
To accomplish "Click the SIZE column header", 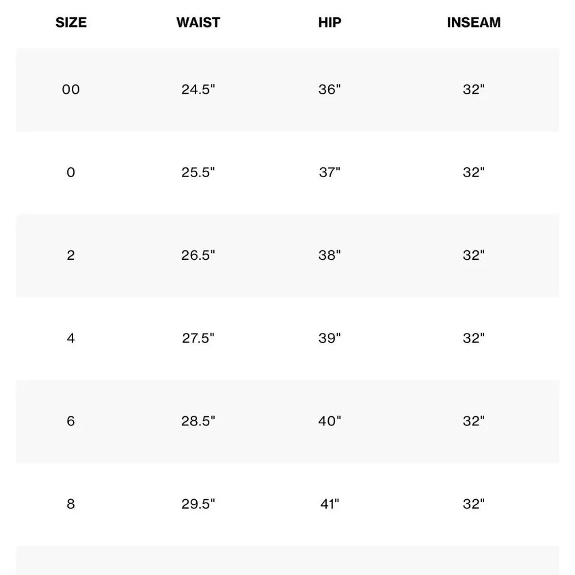I will pos(71,22).
